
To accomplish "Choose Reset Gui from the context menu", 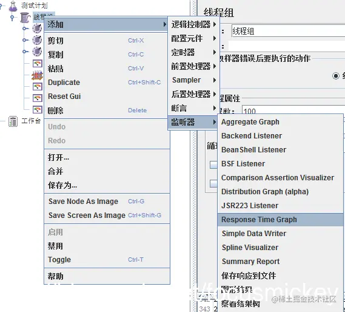I will pos(106,97).
